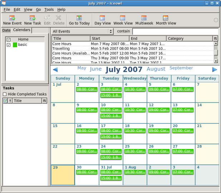Viewport: 221px width, 193px height.
Task: Jump to September in month navigator
Action: [181, 68]
